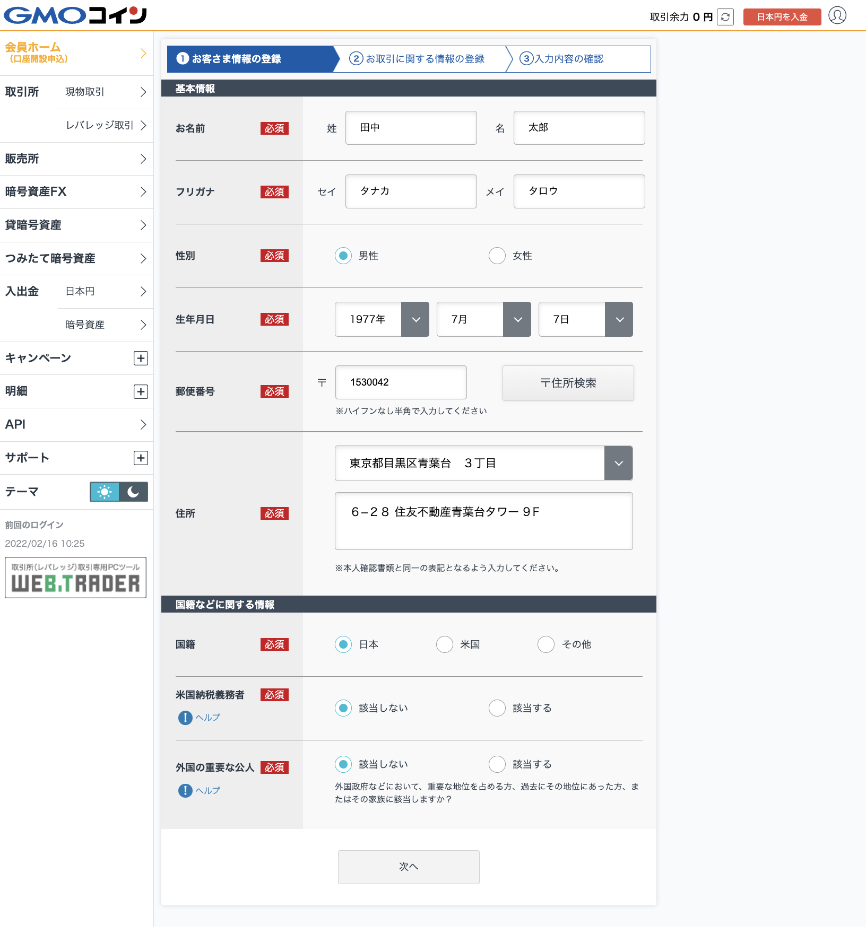
Task: Expand キャンペーン with plus icon
Action: (x=141, y=359)
